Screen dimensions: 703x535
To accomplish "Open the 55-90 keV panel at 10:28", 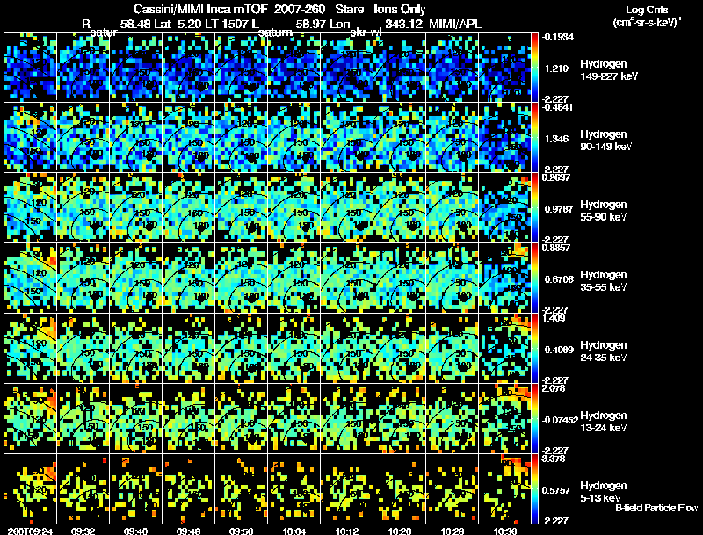I will point(453,208).
